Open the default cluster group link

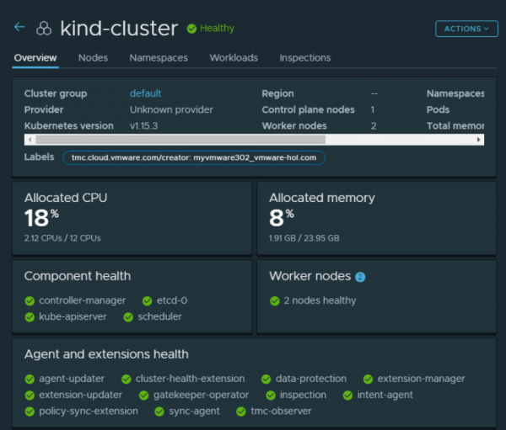click(145, 93)
